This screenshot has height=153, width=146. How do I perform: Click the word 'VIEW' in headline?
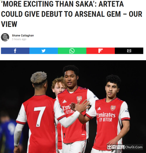point(9,24)
